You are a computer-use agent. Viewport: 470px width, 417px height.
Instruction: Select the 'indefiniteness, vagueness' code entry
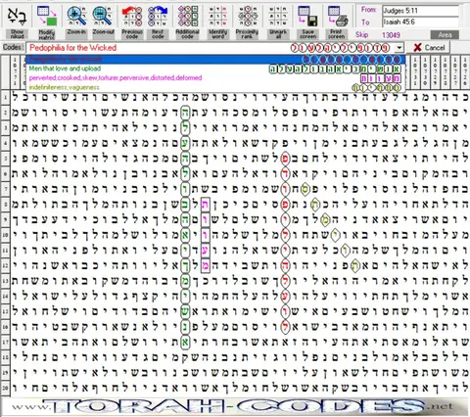click(x=215, y=87)
